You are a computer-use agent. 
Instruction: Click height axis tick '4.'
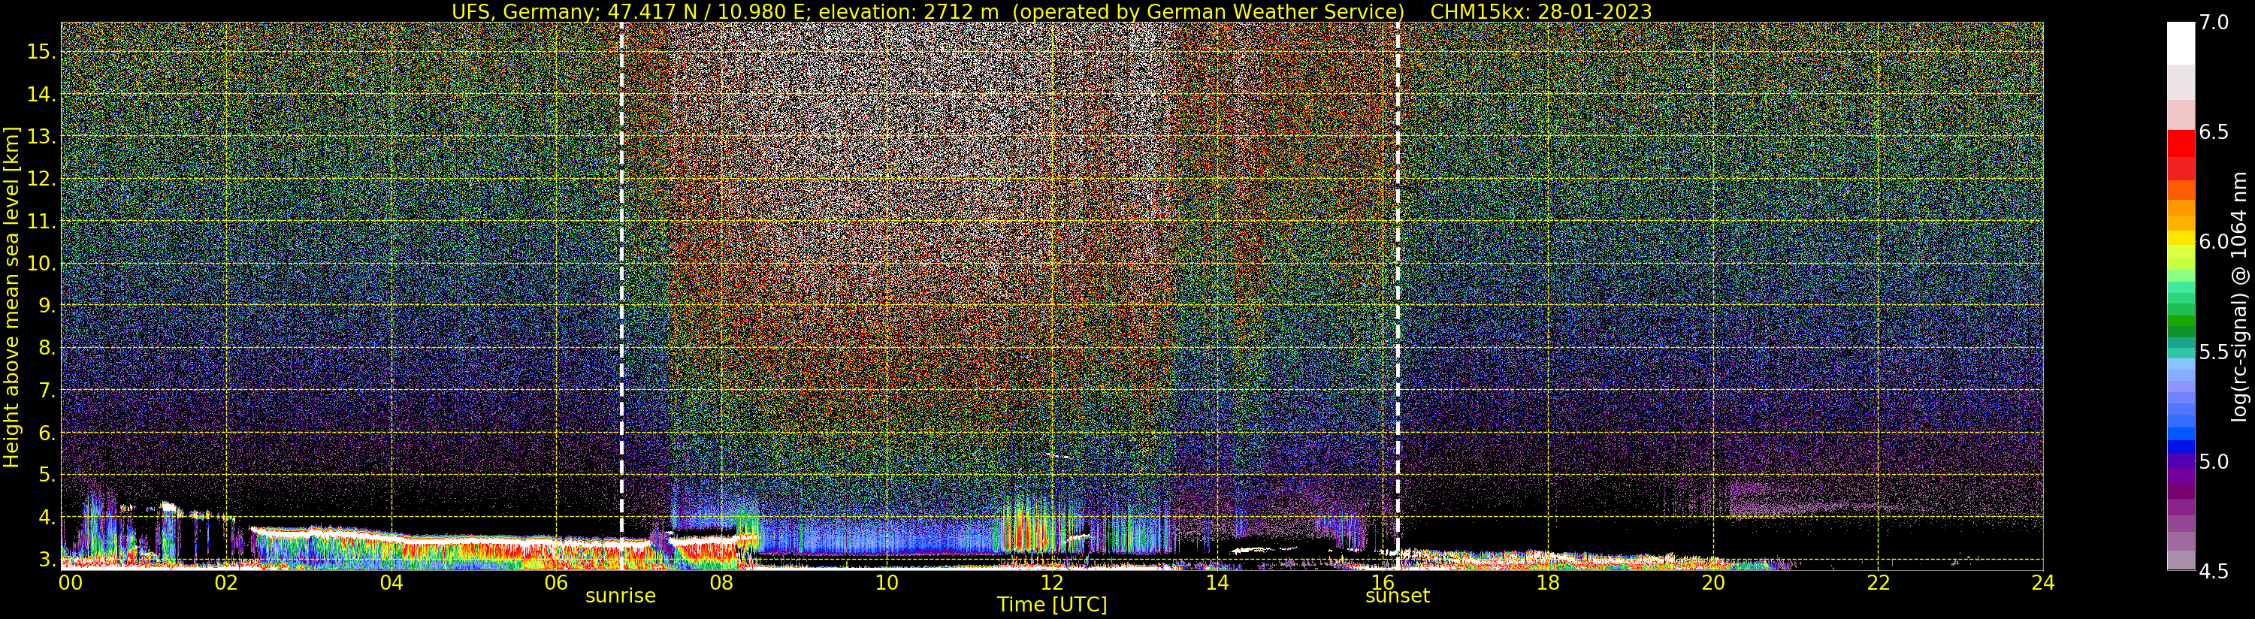pos(46,518)
